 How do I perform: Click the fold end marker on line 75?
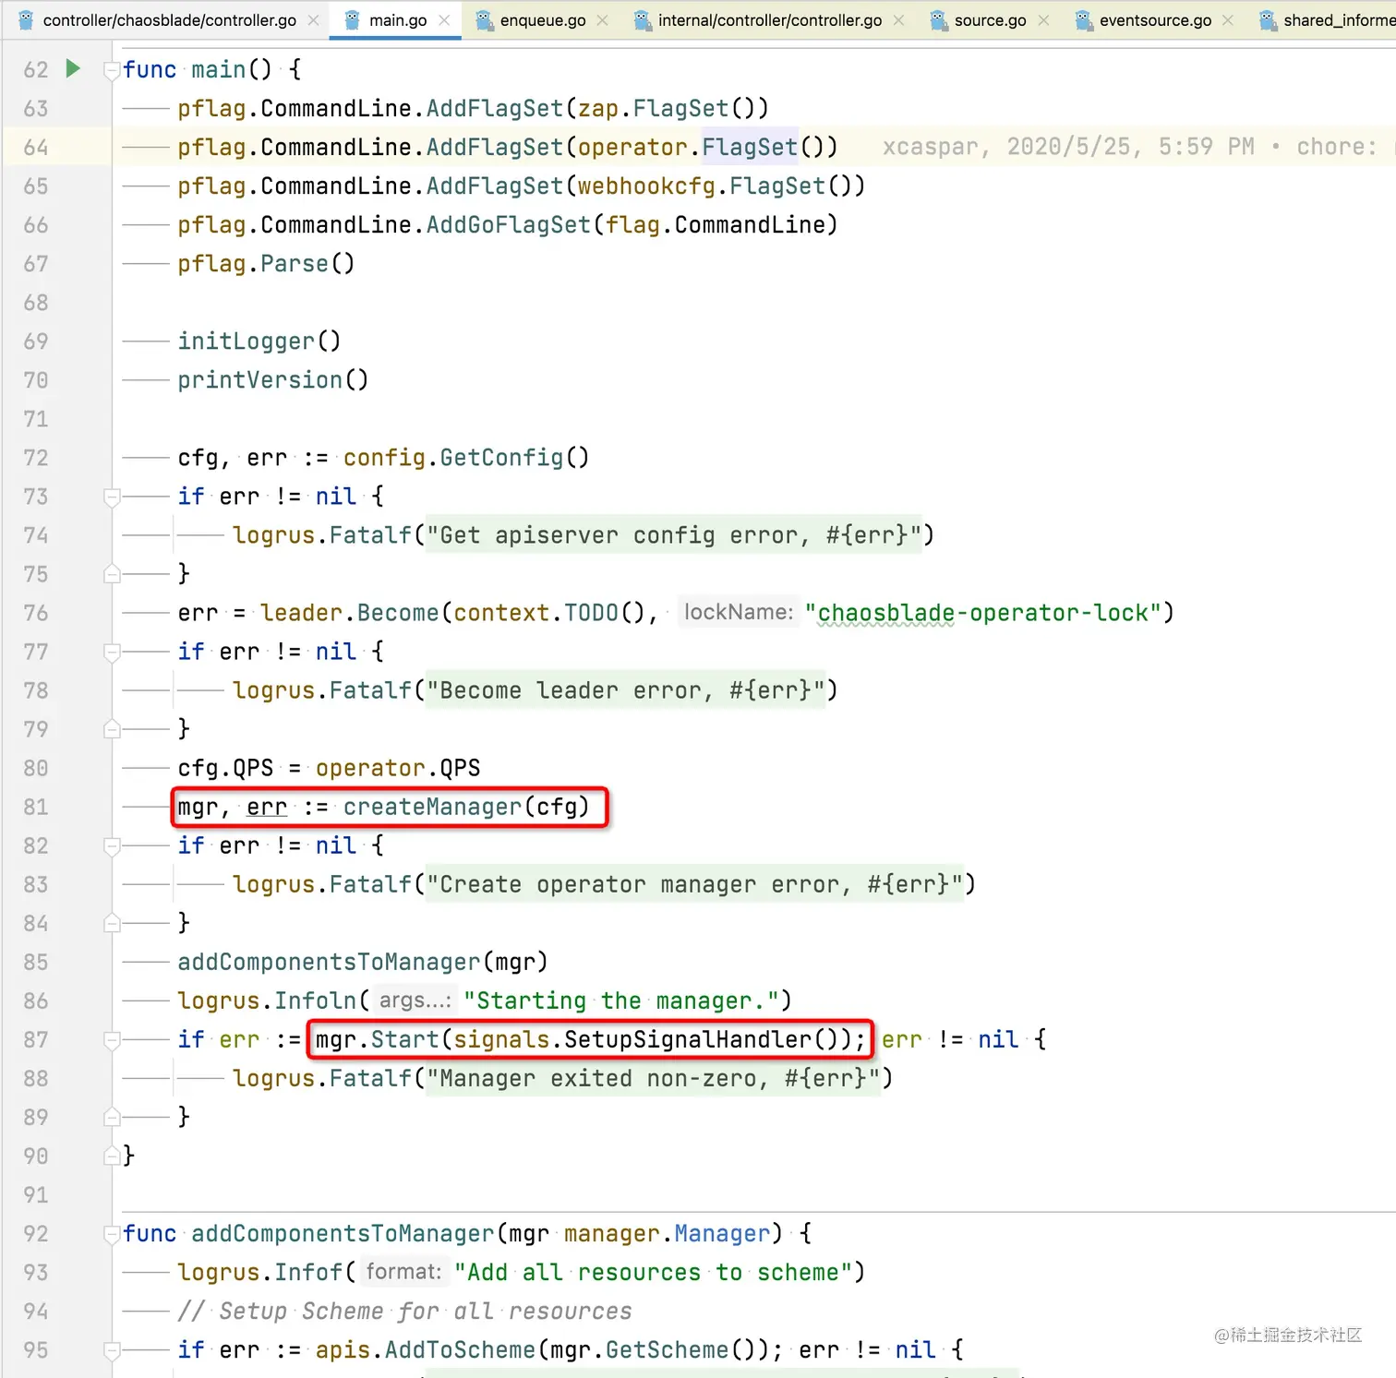click(x=112, y=574)
